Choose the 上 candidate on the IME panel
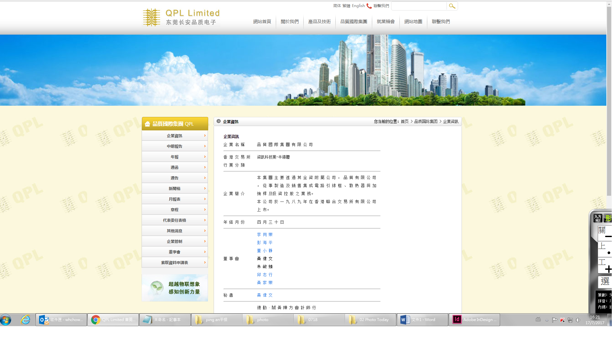Viewport: 615px width, 346px height. pyautogui.click(x=602, y=245)
